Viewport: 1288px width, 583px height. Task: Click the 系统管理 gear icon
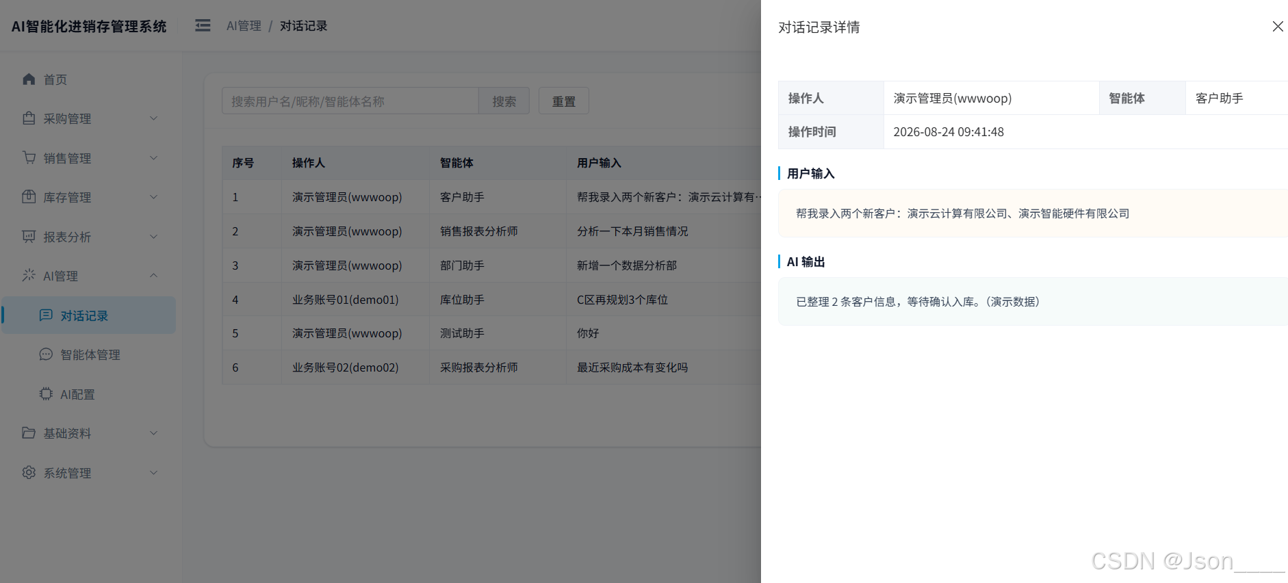click(x=29, y=473)
